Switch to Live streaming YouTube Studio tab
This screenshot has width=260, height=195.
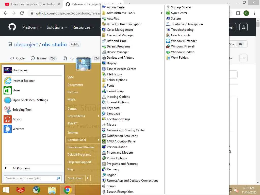click(x=32, y=4)
